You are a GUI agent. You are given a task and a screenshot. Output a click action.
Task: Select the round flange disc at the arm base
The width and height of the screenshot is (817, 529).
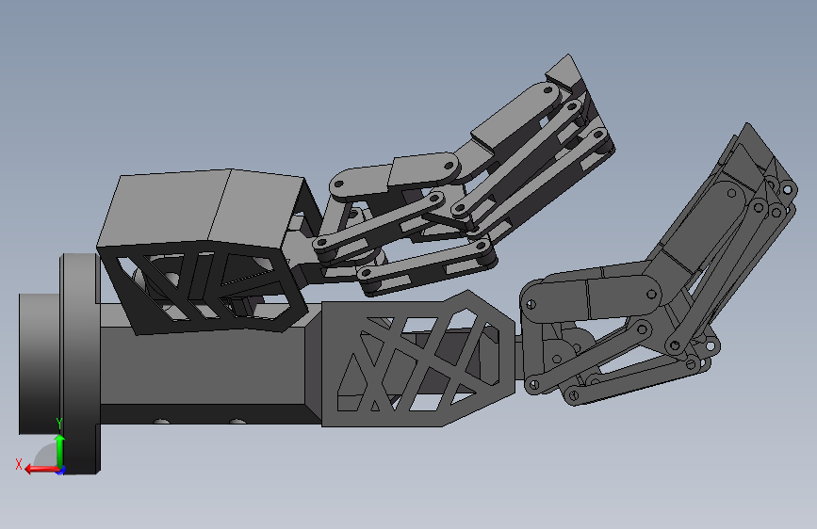[x=80, y=364]
